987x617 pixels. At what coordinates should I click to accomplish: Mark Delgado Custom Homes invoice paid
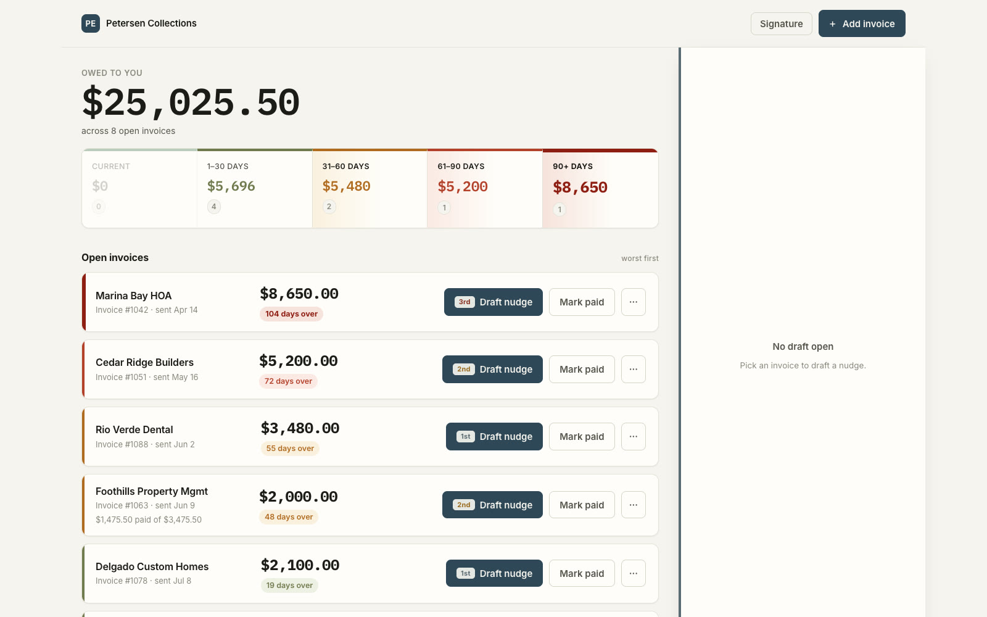(x=582, y=574)
